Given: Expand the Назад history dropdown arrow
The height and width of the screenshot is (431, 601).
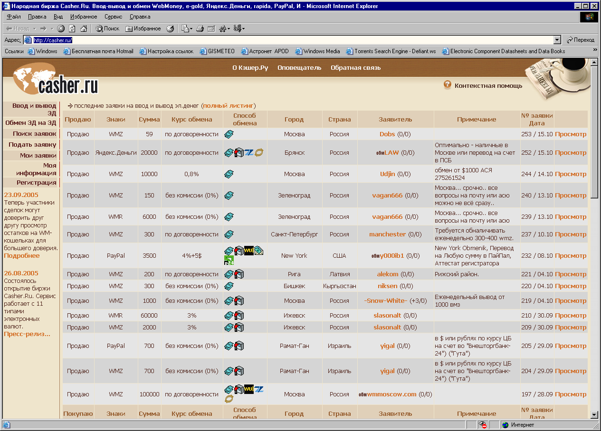Looking at the screenshot, I should point(35,29).
